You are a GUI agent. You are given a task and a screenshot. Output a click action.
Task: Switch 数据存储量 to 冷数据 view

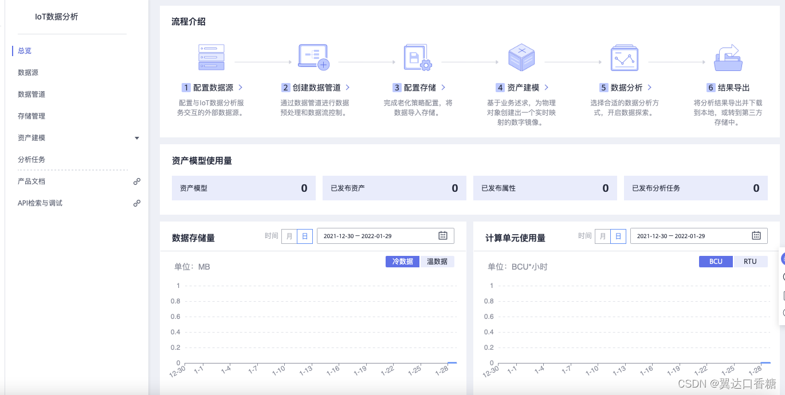coord(402,261)
